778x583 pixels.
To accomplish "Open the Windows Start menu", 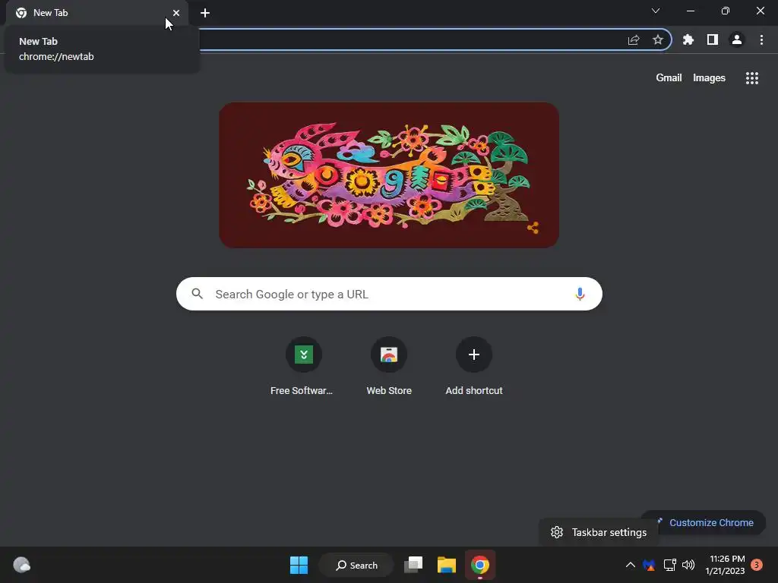I will point(299,565).
